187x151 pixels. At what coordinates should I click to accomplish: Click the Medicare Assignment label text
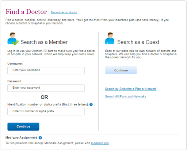tap(21, 138)
